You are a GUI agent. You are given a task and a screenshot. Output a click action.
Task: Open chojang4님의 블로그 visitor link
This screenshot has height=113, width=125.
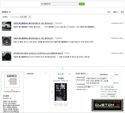click(x=84, y=87)
